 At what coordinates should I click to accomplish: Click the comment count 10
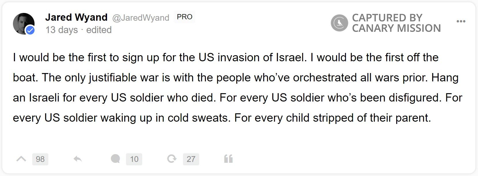coord(134,159)
